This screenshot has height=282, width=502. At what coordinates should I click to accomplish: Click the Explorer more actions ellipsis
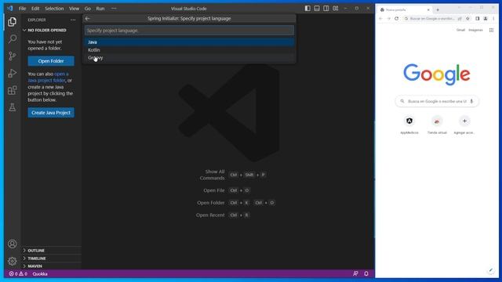73,20
